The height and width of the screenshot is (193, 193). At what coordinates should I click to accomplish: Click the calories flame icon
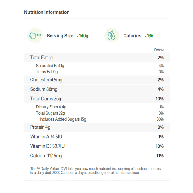(112, 35)
